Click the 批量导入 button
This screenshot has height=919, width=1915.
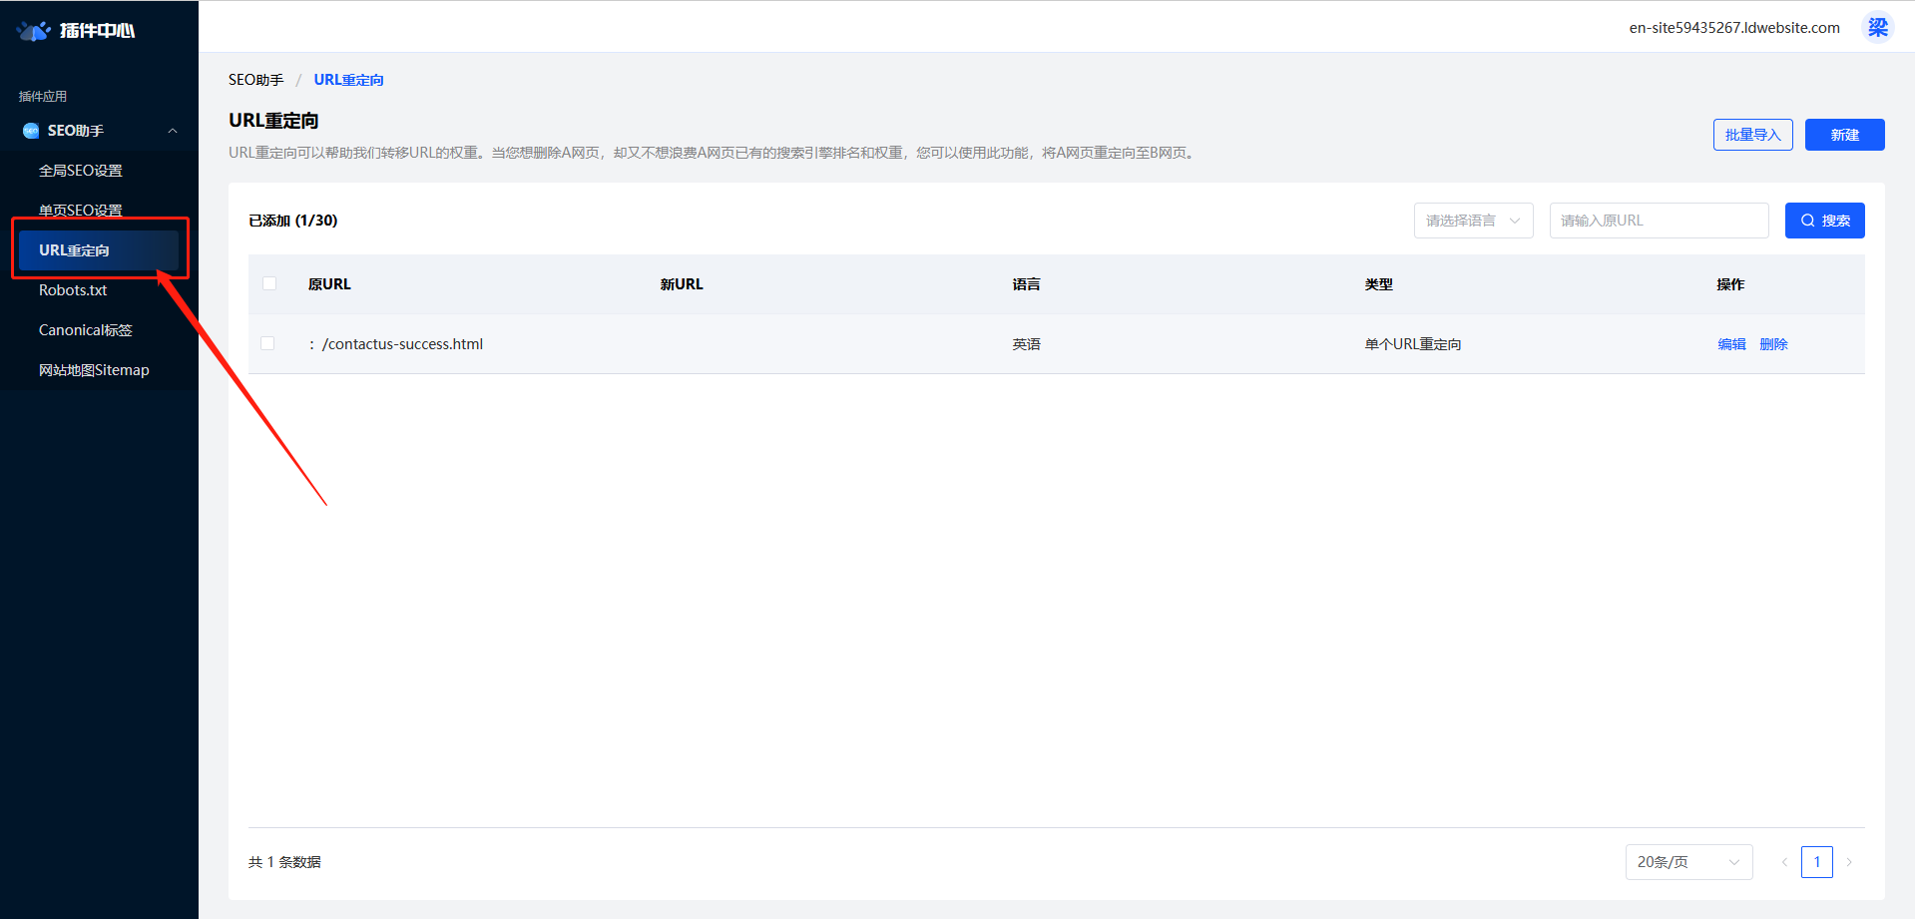coord(1752,135)
